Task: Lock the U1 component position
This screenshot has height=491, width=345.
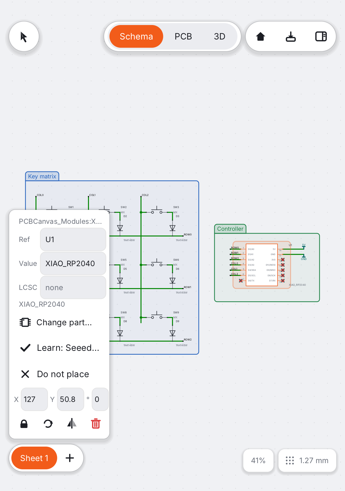Action: pyautogui.click(x=24, y=424)
